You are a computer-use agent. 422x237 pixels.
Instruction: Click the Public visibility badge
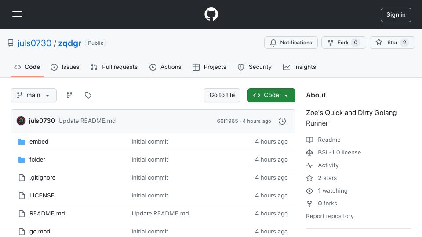pos(95,43)
